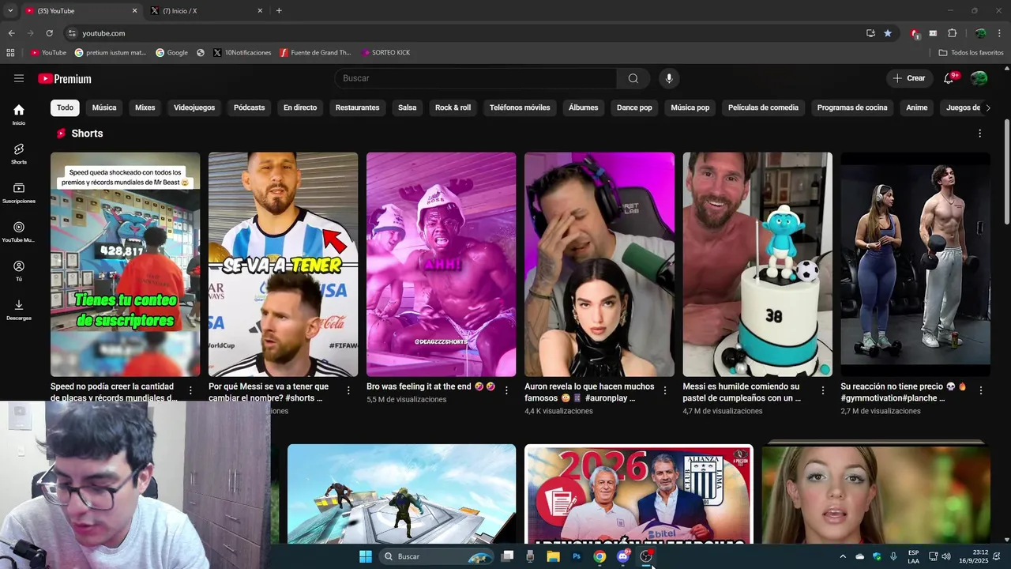Open the Shorts shelf three-dot options

pos(980,134)
